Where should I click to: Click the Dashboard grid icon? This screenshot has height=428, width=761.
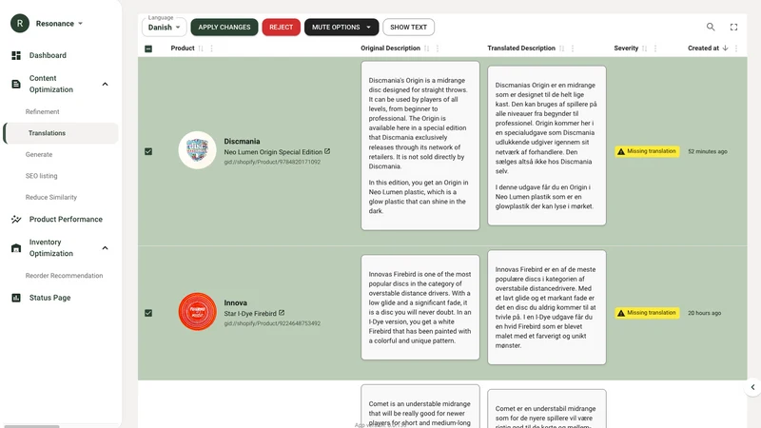16,55
